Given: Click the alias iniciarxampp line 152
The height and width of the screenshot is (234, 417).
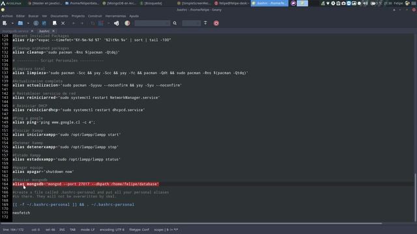Looking at the screenshot, I should [x=66, y=135].
